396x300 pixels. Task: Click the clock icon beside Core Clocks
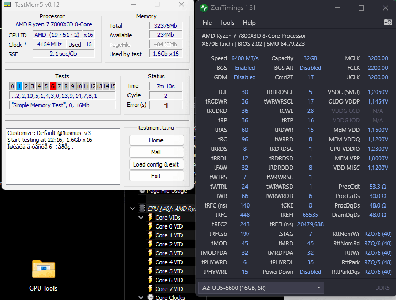tap(151, 297)
